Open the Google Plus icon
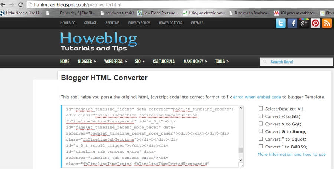 pyautogui.click(x=304, y=23)
